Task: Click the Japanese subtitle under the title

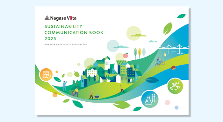Action: click(x=66, y=44)
